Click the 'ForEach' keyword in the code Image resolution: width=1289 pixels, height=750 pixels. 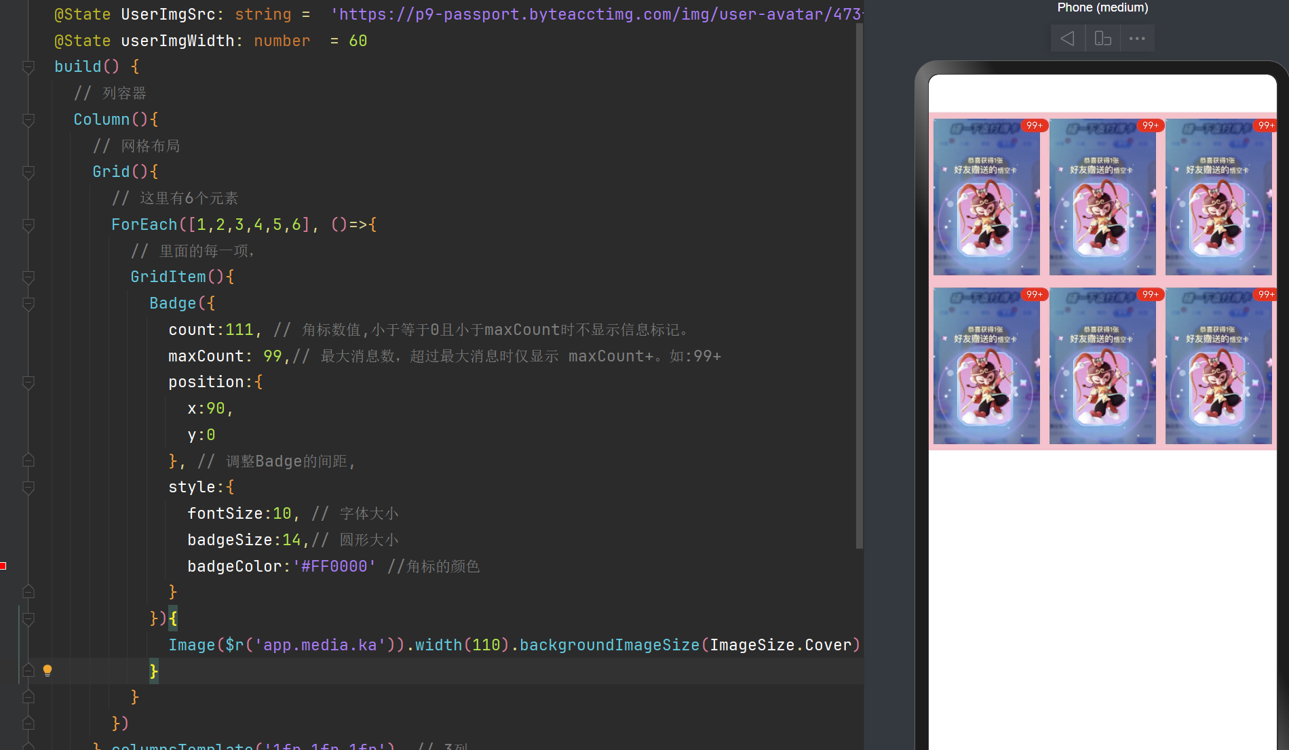145,224
